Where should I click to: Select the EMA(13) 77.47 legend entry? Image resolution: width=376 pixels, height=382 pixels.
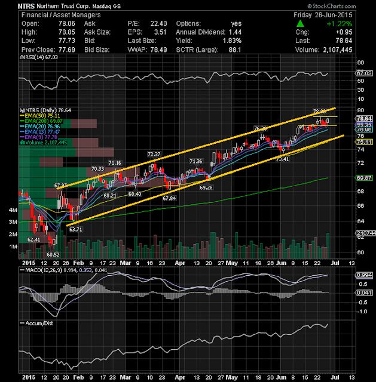tap(40, 132)
